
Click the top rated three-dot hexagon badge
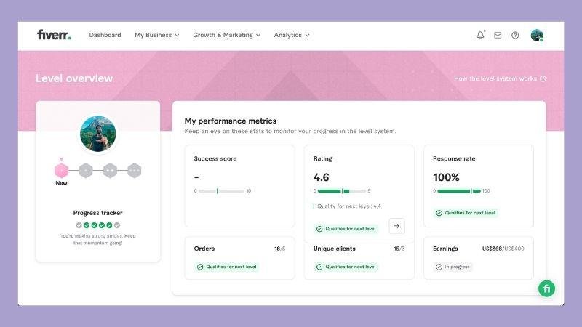tap(134, 171)
